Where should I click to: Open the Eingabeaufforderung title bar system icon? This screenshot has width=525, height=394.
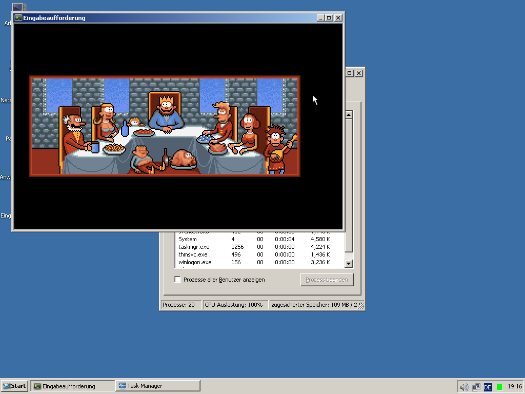click(x=18, y=18)
